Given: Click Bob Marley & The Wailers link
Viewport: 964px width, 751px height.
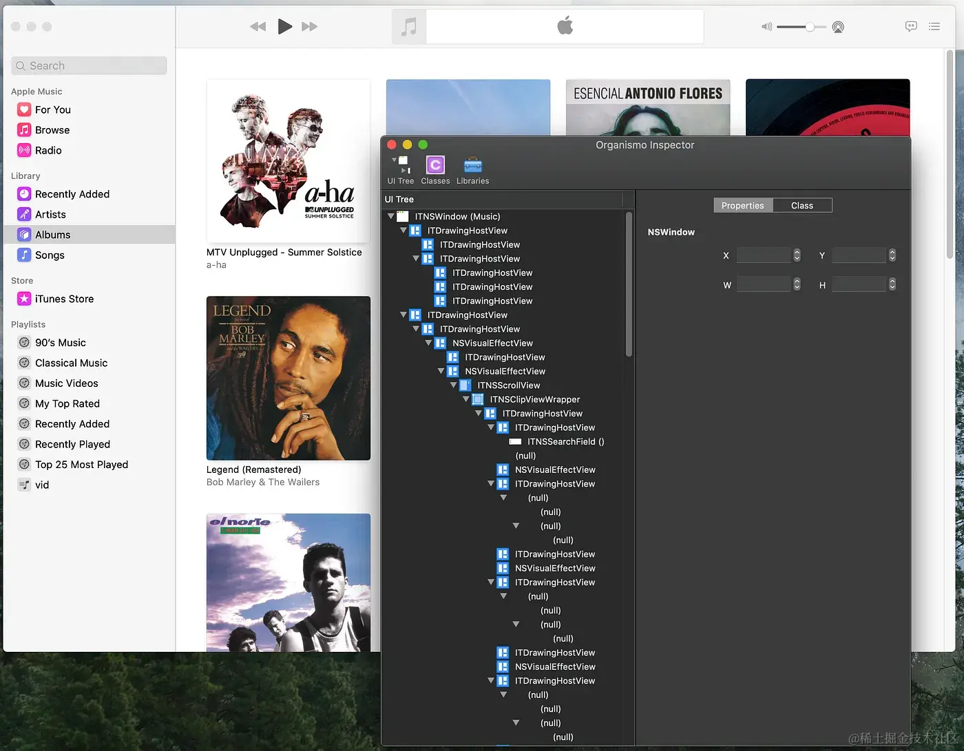Looking at the screenshot, I should [263, 483].
